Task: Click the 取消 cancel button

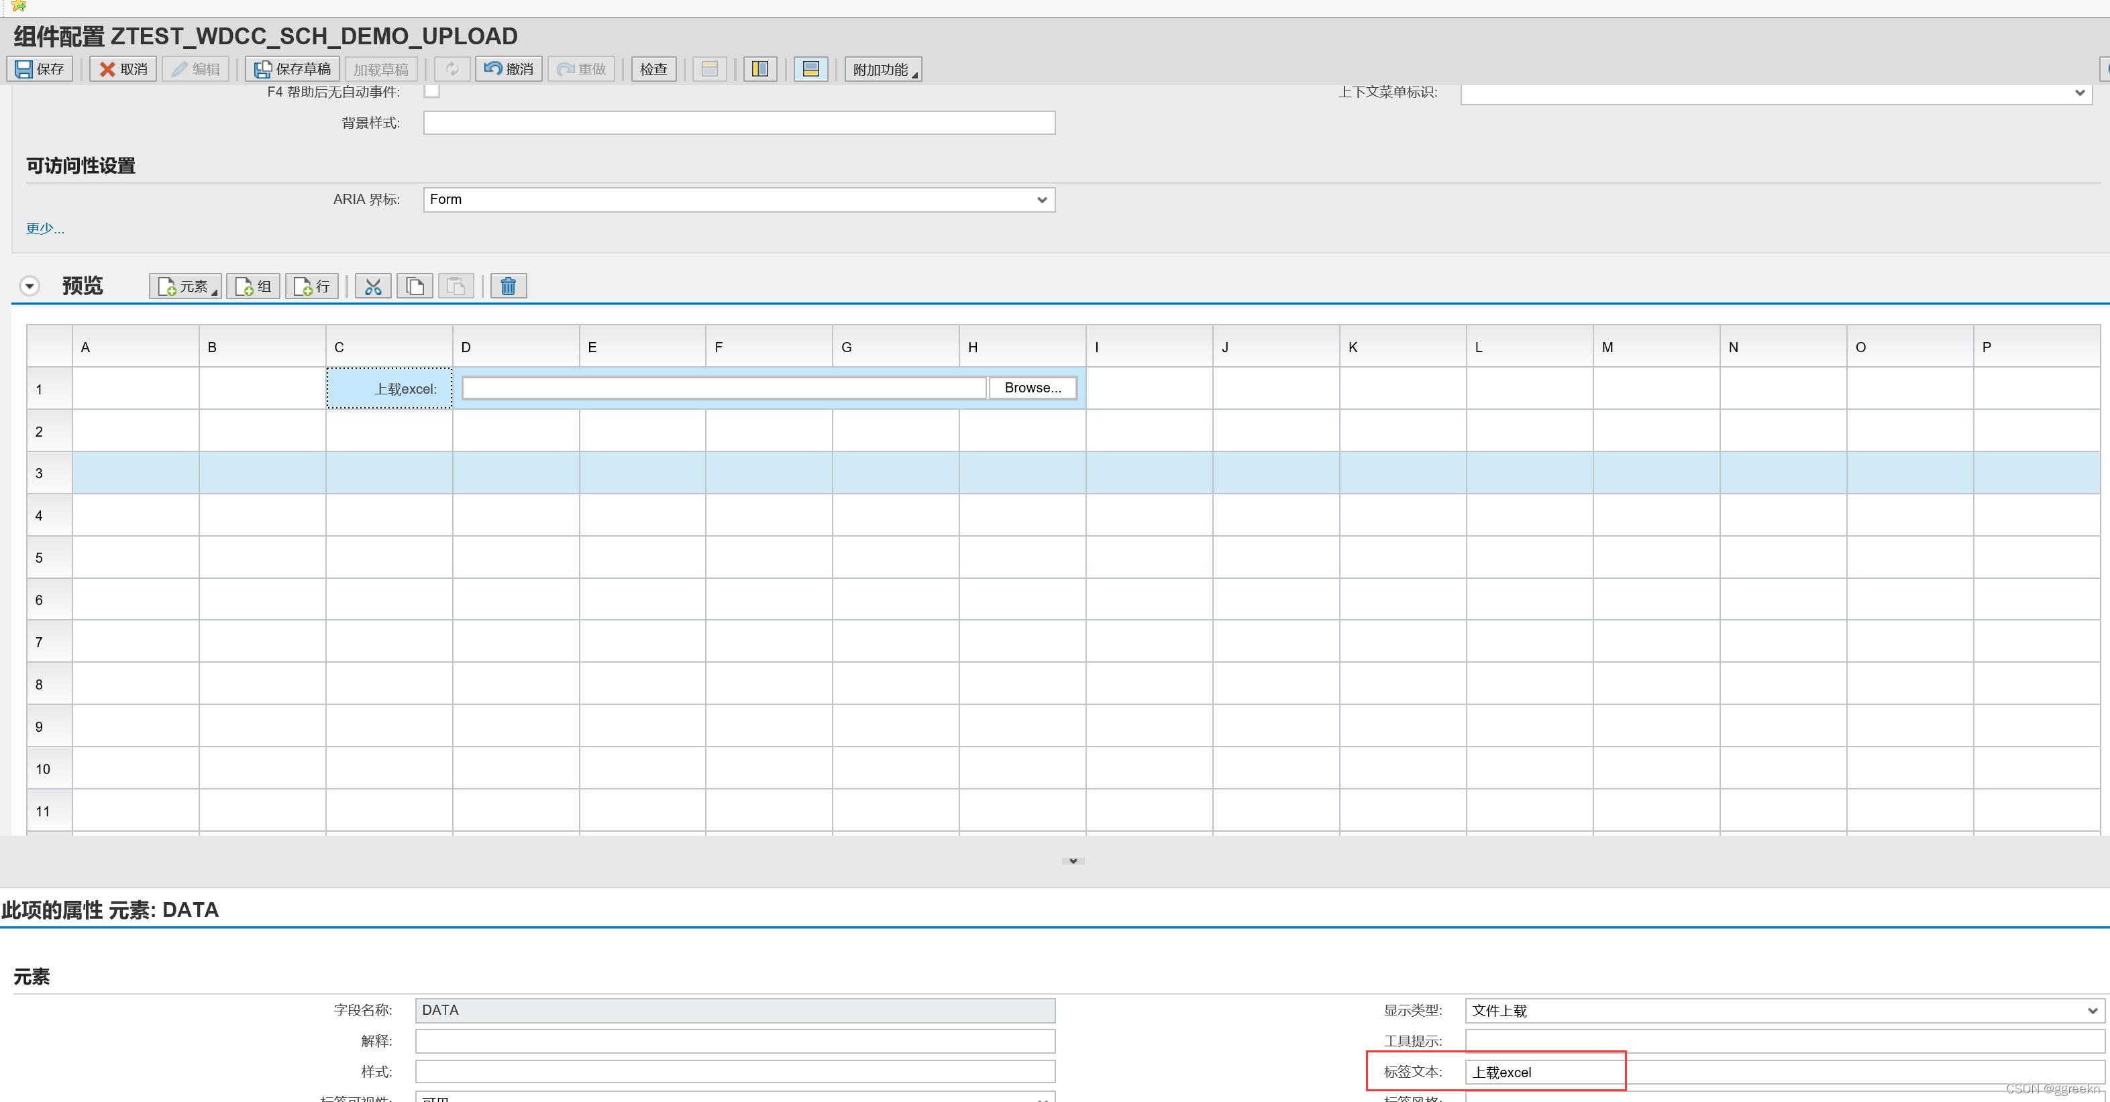Action: pos(123,69)
